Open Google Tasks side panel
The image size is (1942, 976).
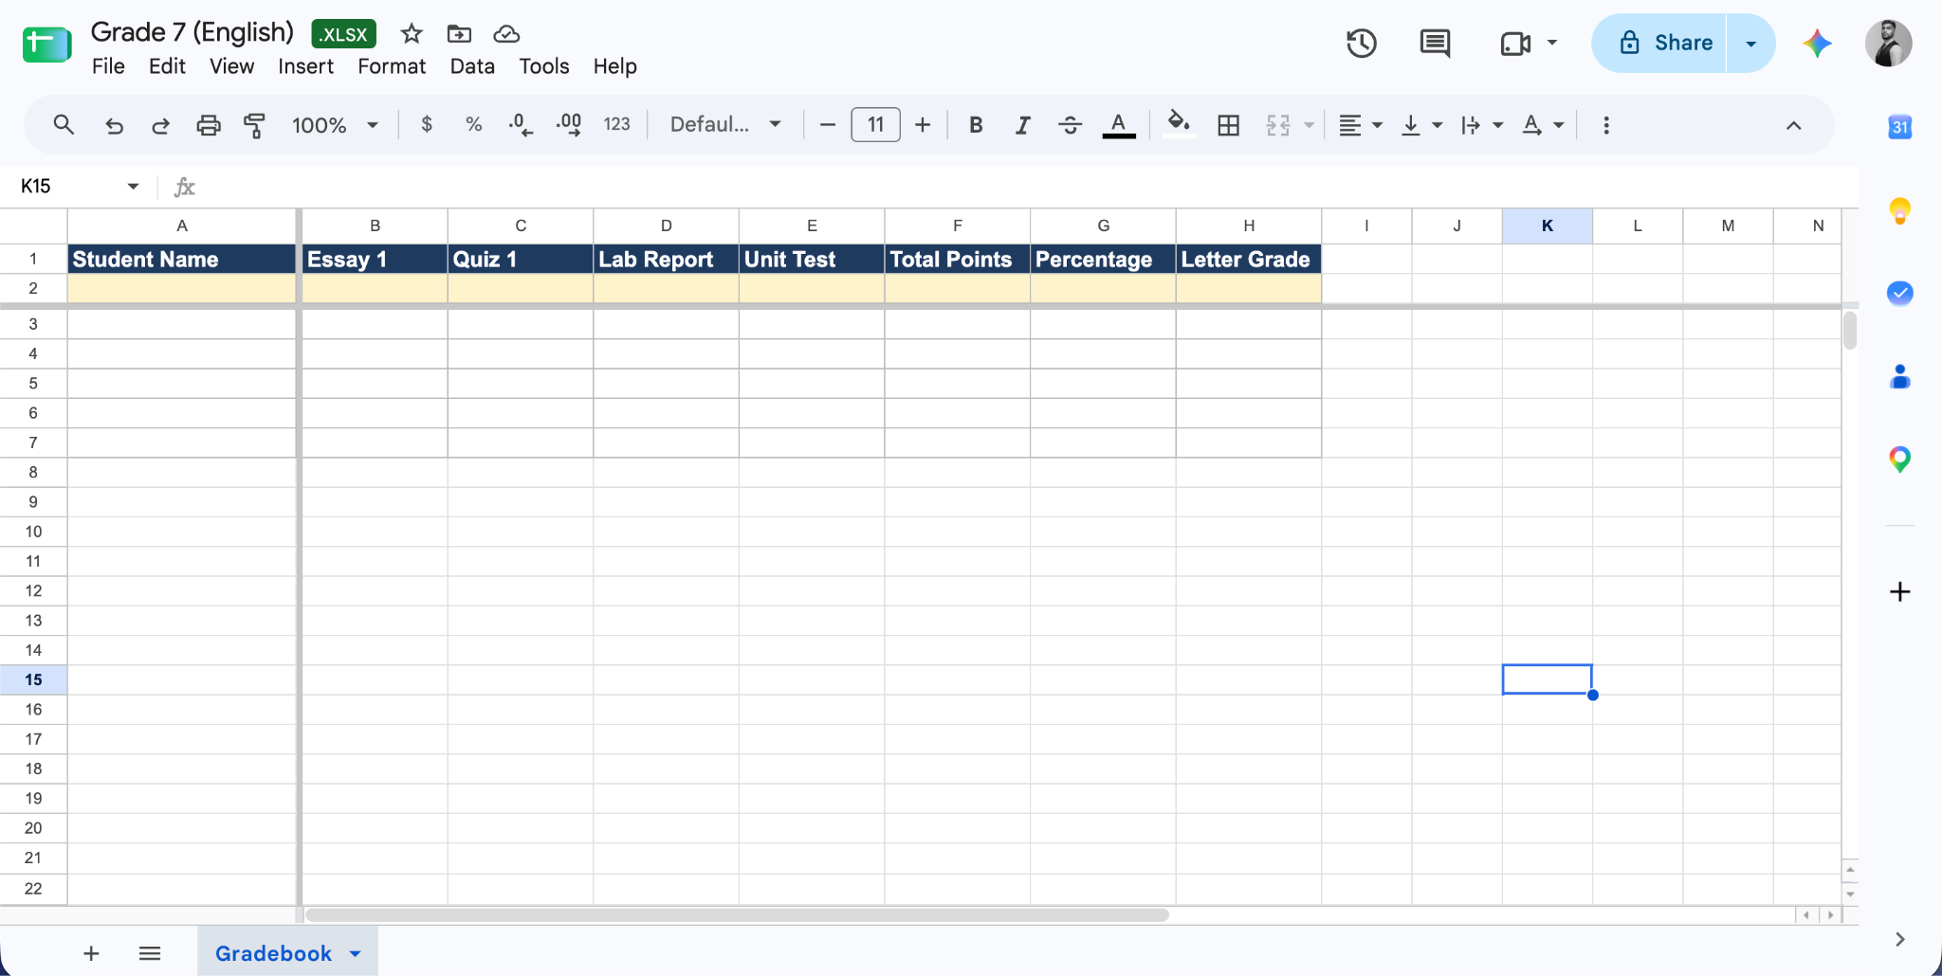coord(1899,293)
